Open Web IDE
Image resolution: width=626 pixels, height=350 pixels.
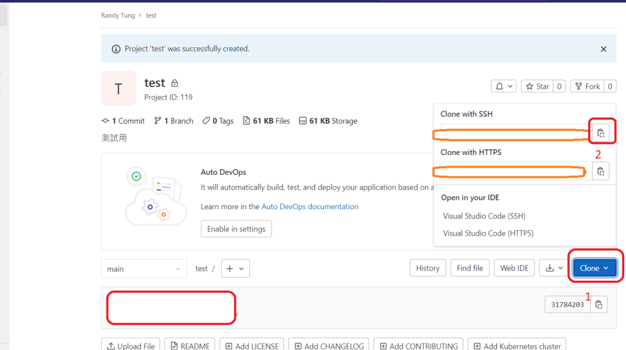click(514, 268)
